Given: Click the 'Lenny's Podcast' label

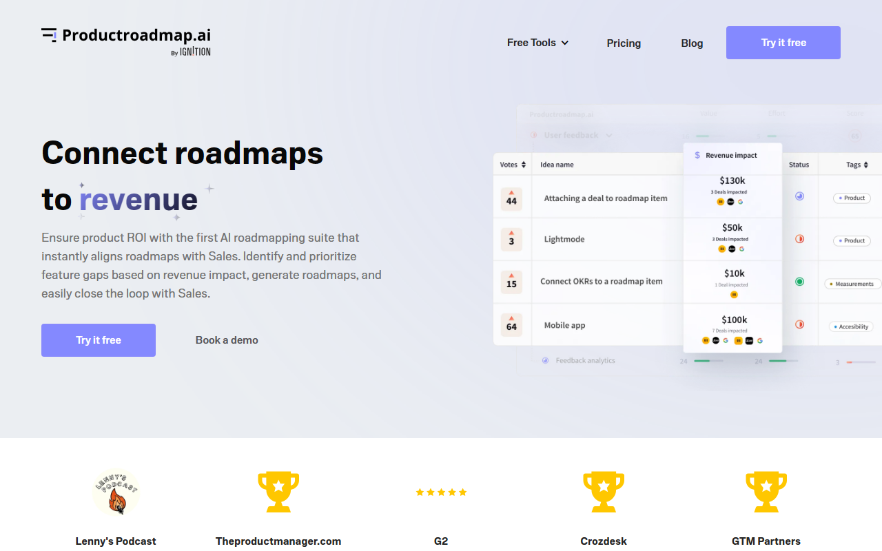Looking at the screenshot, I should [116, 541].
